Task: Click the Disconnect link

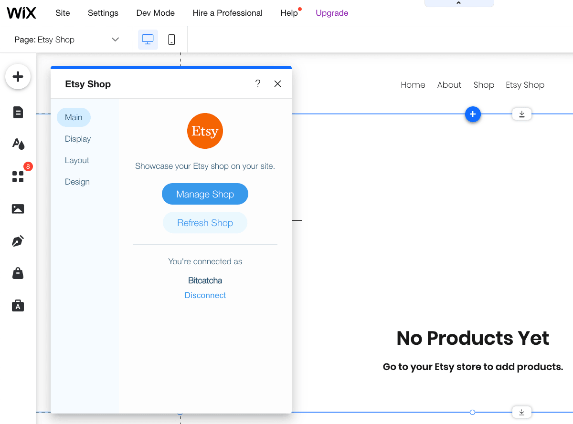Action: click(x=205, y=295)
